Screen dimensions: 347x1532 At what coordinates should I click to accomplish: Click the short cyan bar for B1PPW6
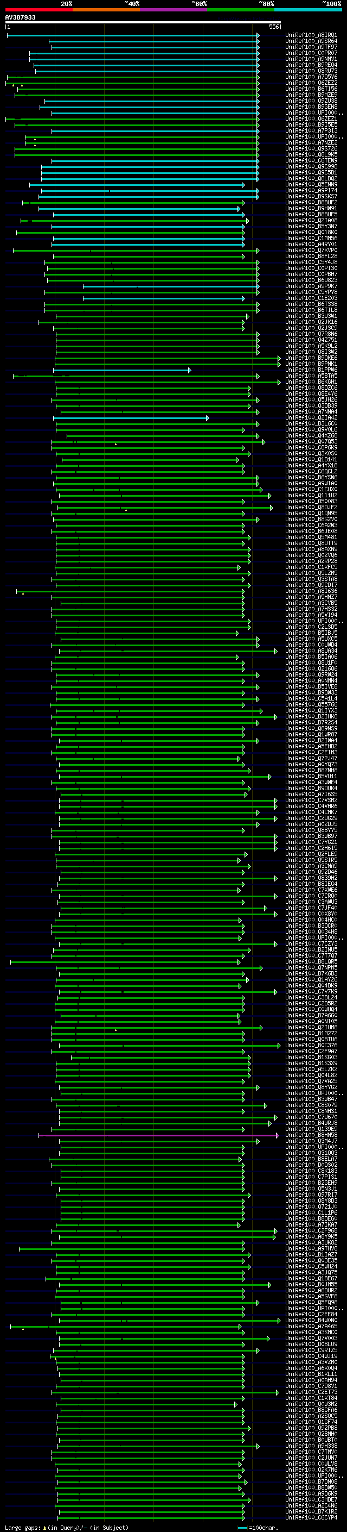(x=122, y=371)
